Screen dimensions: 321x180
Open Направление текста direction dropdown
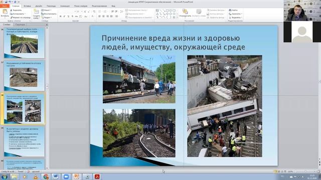136,10
